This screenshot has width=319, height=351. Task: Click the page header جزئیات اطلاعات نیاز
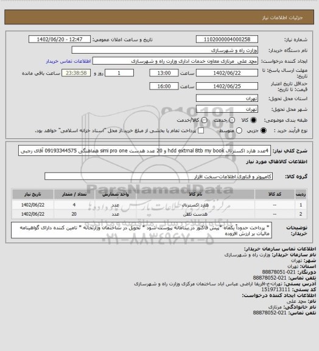(282, 18)
